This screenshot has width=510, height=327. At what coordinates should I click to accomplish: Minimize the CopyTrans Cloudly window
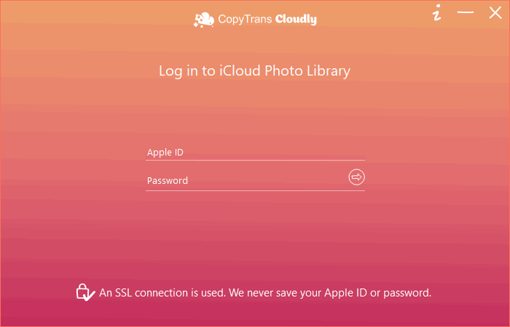click(466, 12)
